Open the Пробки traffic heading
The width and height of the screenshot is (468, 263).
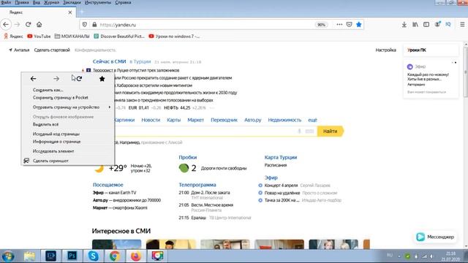click(188, 158)
